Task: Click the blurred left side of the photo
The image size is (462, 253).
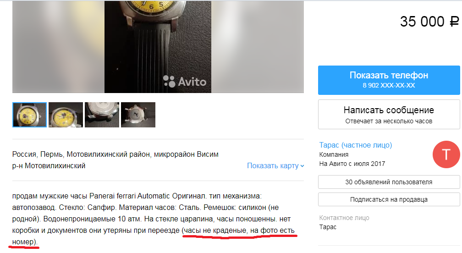Action: coord(58,47)
